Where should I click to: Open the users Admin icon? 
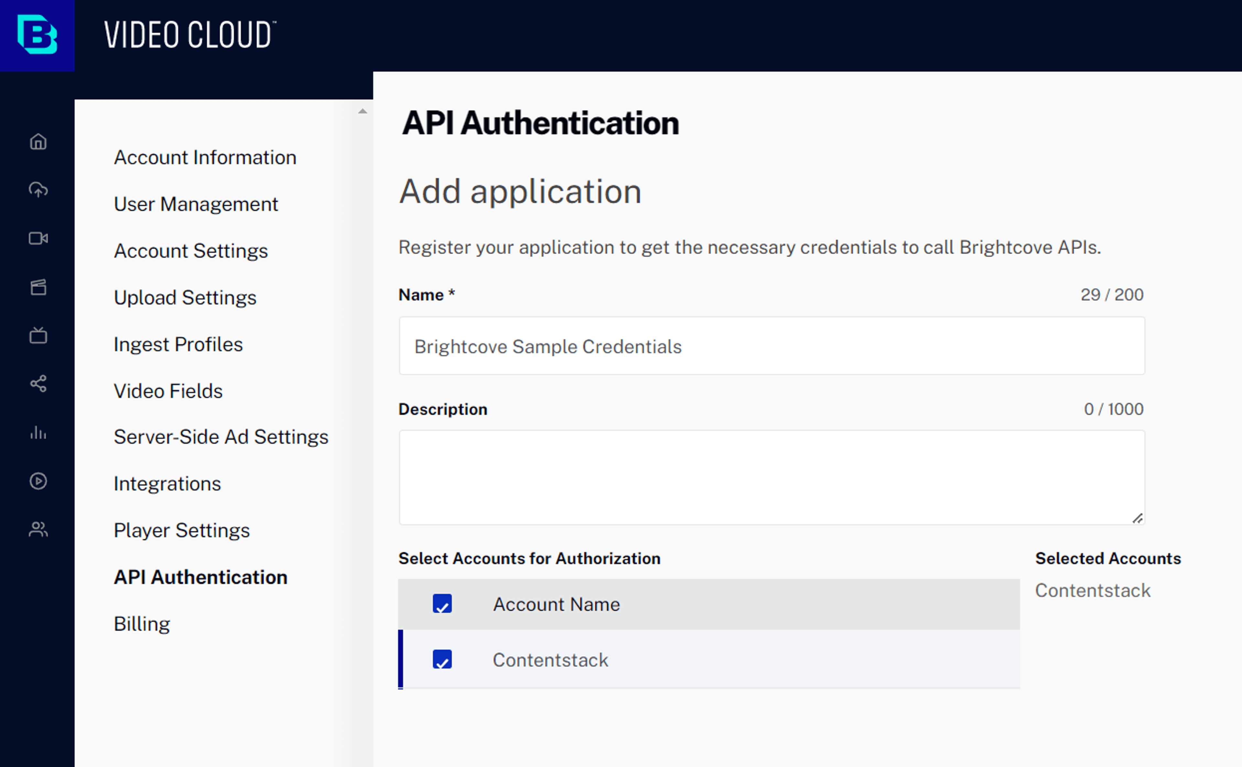[x=38, y=530]
